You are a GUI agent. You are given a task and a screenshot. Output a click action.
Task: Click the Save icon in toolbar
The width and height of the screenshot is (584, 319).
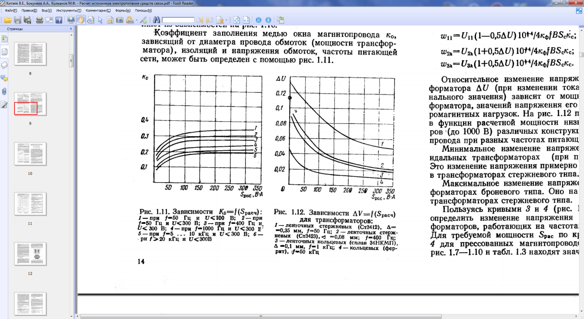pos(18,20)
